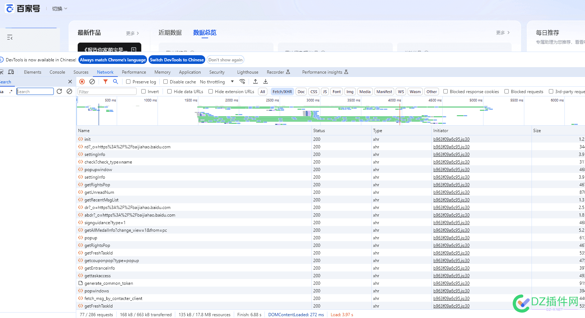Open initiator link for init request
The width and height of the screenshot is (585, 318).
click(x=451, y=139)
